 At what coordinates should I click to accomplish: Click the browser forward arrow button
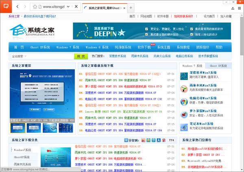[25, 7]
